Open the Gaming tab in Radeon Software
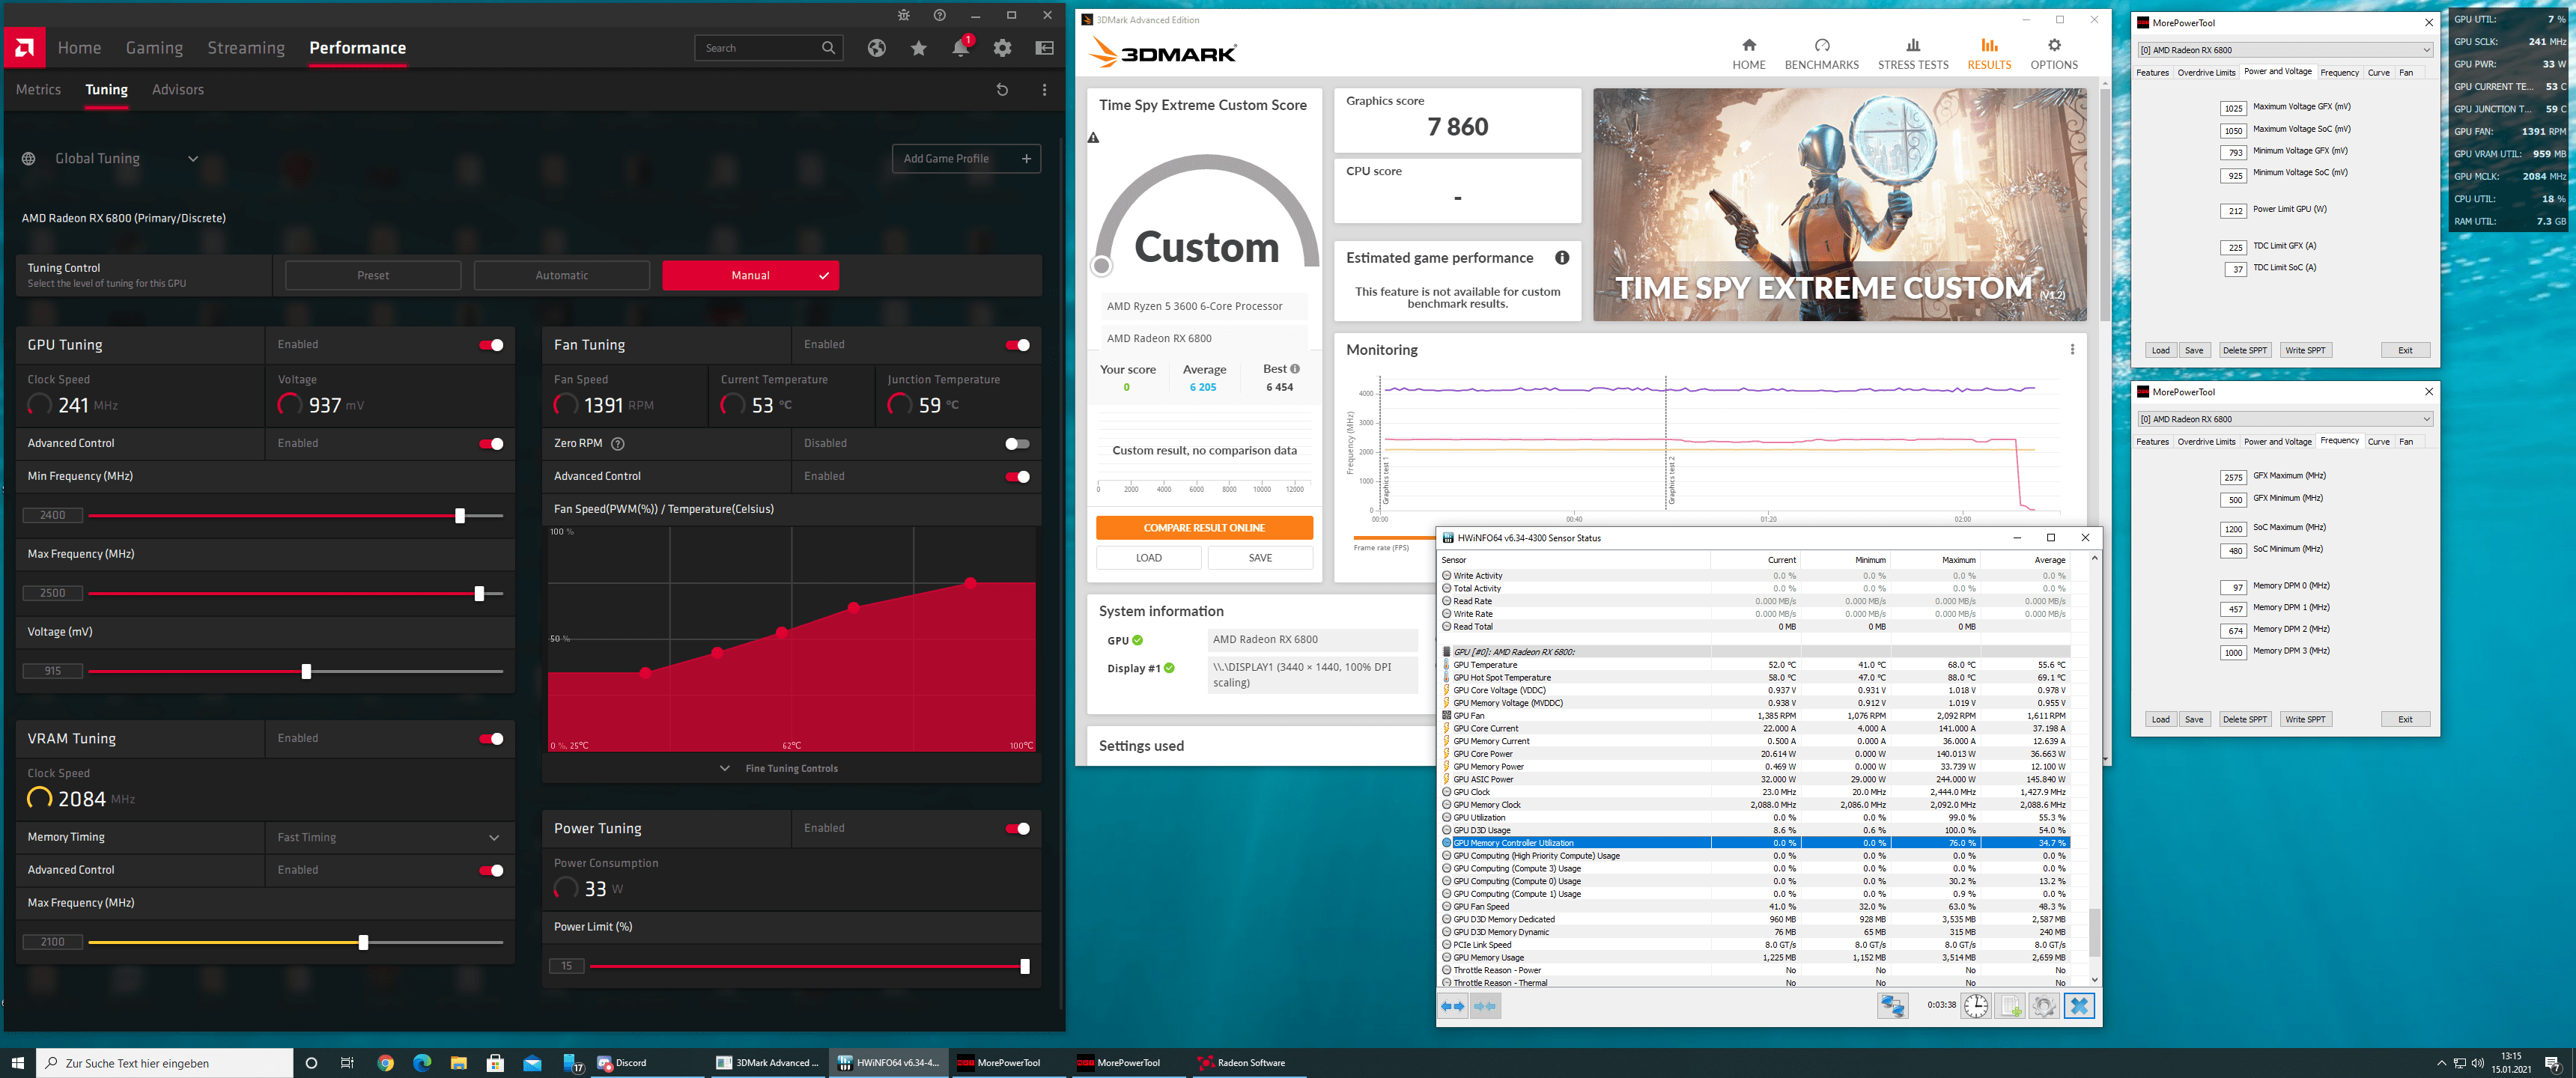This screenshot has height=1078, width=2576. 154,48
